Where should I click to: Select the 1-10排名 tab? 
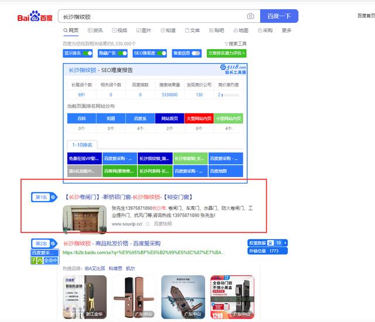(x=82, y=145)
